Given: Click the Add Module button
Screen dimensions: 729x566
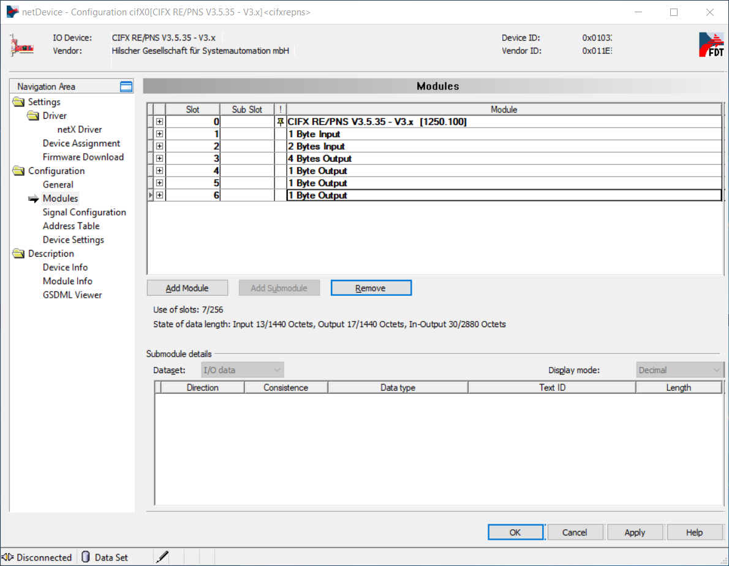Looking at the screenshot, I should pyautogui.click(x=187, y=288).
